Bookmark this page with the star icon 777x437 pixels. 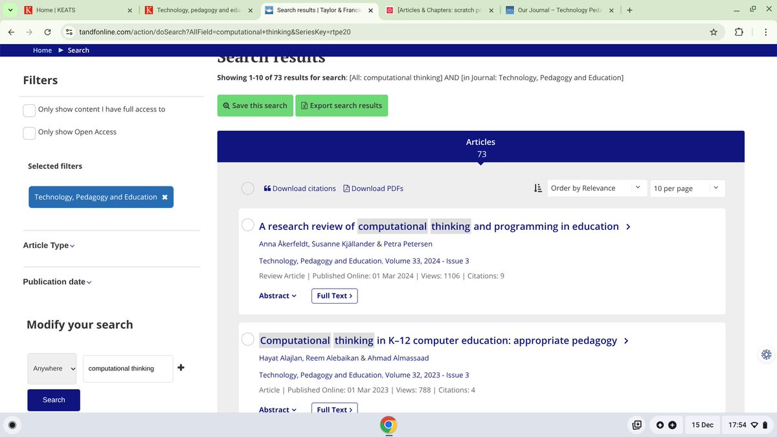[x=714, y=32]
